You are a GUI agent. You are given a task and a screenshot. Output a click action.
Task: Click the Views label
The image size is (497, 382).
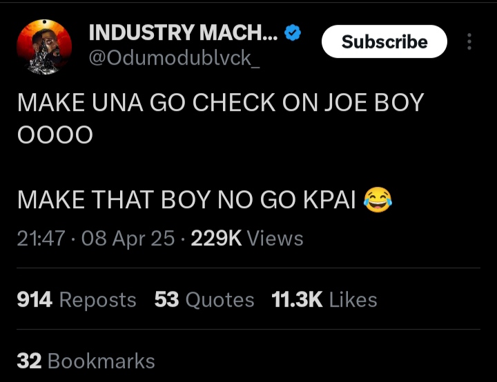point(275,239)
